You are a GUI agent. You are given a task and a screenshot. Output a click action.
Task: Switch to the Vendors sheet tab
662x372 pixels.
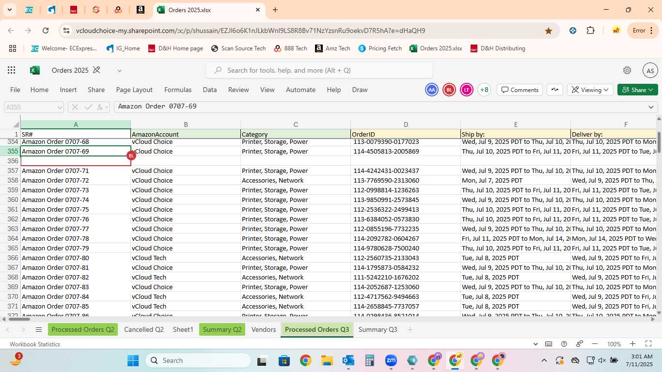(264, 329)
